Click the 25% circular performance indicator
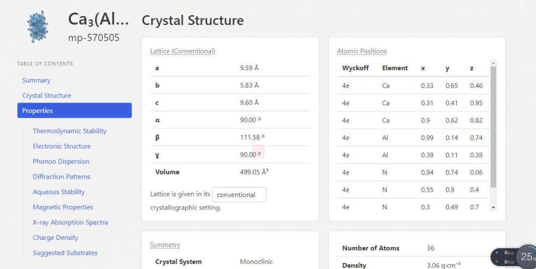 click(526, 257)
